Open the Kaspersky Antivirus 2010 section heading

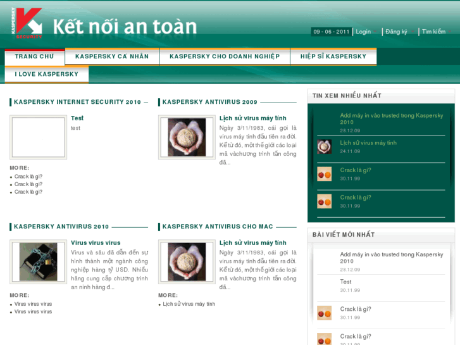(61, 227)
